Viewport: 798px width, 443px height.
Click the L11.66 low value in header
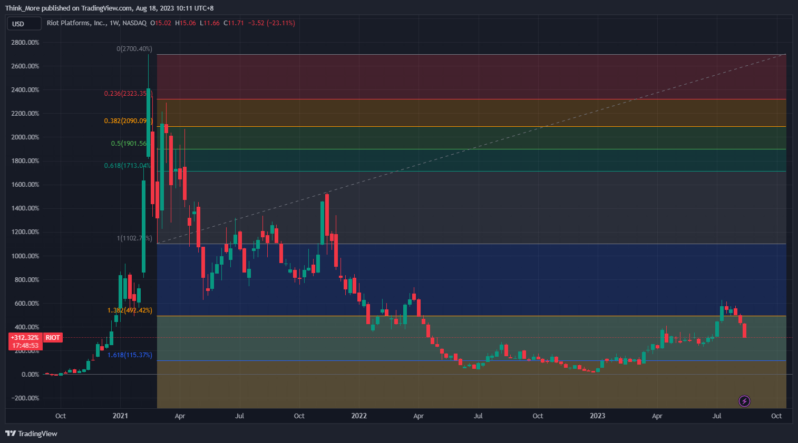tap(210, 23)
